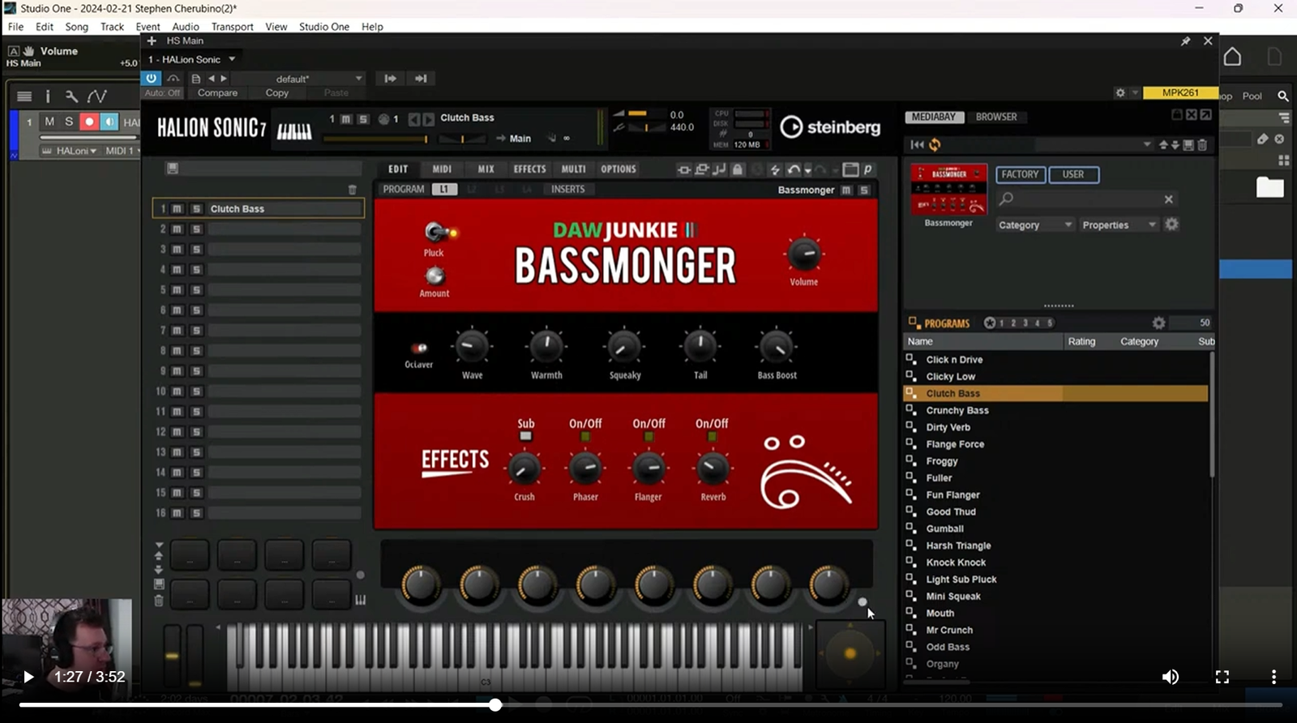Screen dimensions: 1297x723
Task: Clear the MediaBay search with X
Action: click(1168, 199)
